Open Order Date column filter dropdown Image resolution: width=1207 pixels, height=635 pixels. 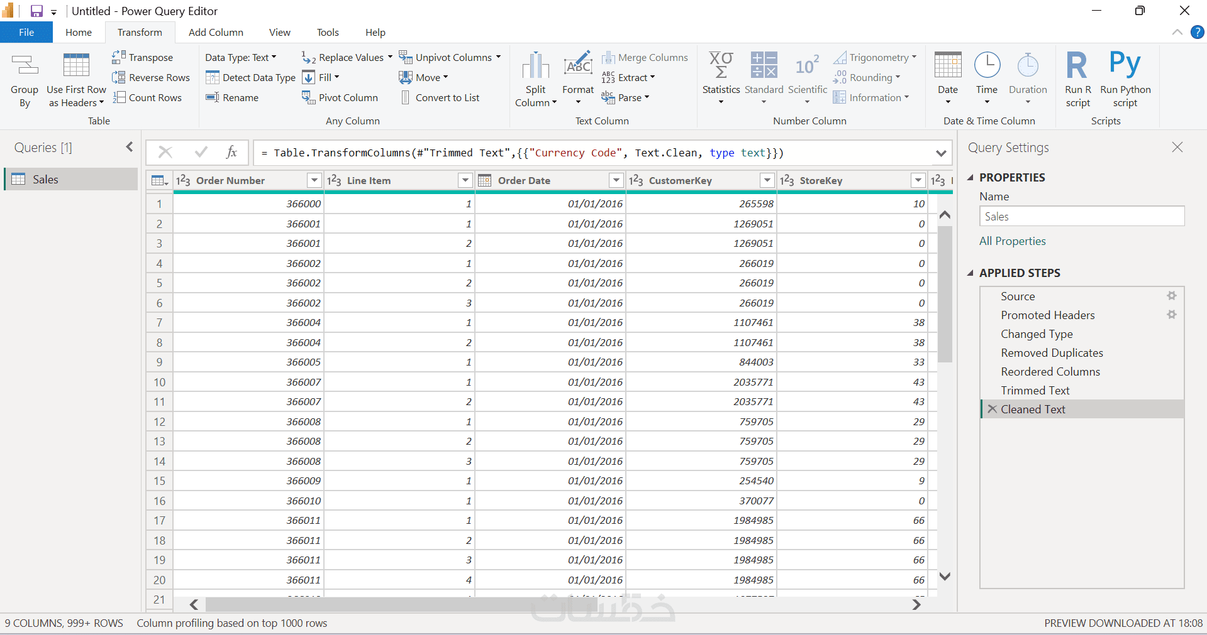(x=616, y=180)
